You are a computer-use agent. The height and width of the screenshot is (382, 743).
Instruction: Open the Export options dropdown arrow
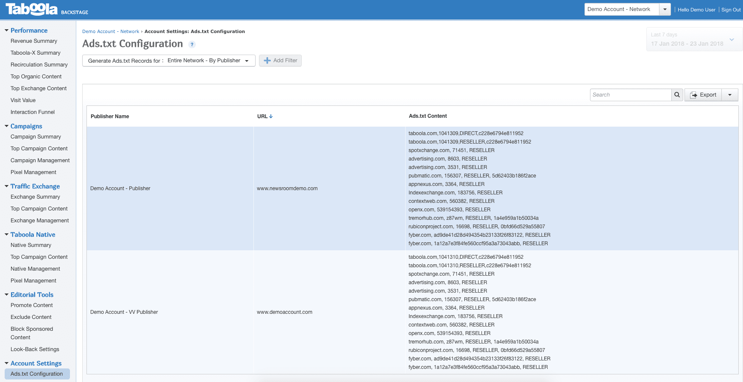point(730,95)
